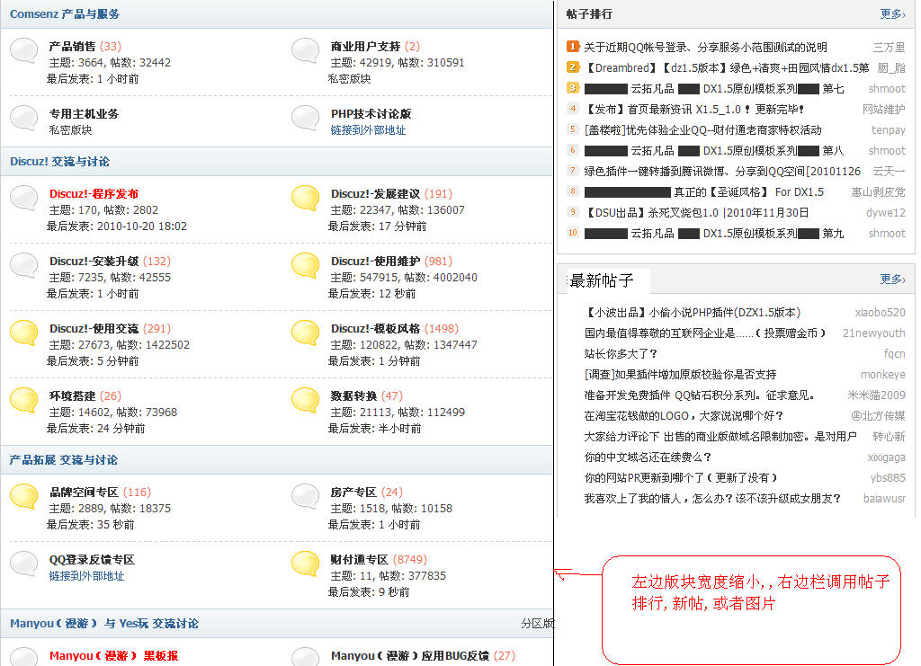Viewport: 921px width, 666px height.
Task: Open the post 关于近期QQ帐号登录、分享服务小范围测试的说明
Action: [x=705, y=47]
